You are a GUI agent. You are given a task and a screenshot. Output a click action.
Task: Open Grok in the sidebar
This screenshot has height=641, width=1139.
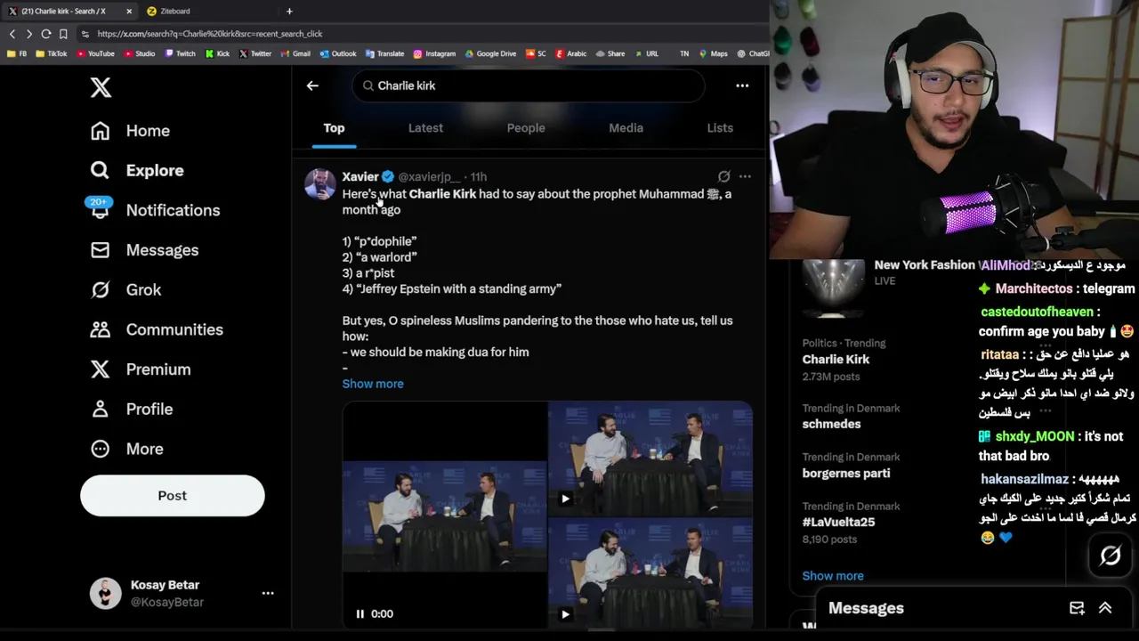click(125, 289)
